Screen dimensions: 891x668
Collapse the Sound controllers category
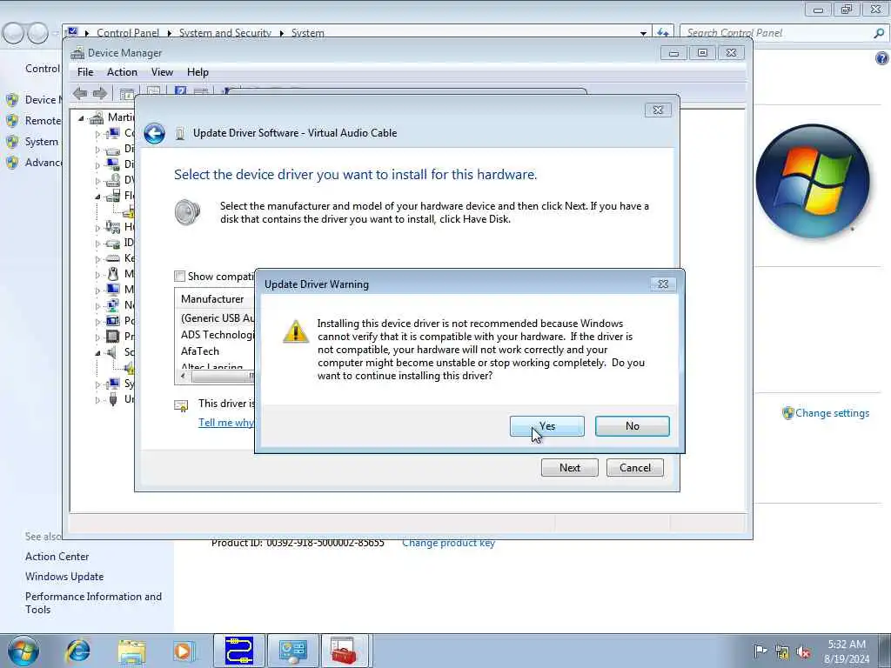click(97, 353)
